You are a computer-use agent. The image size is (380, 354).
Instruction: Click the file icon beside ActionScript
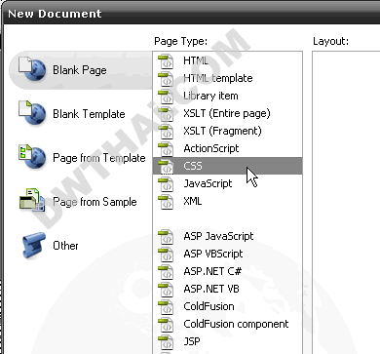point(166,149)
